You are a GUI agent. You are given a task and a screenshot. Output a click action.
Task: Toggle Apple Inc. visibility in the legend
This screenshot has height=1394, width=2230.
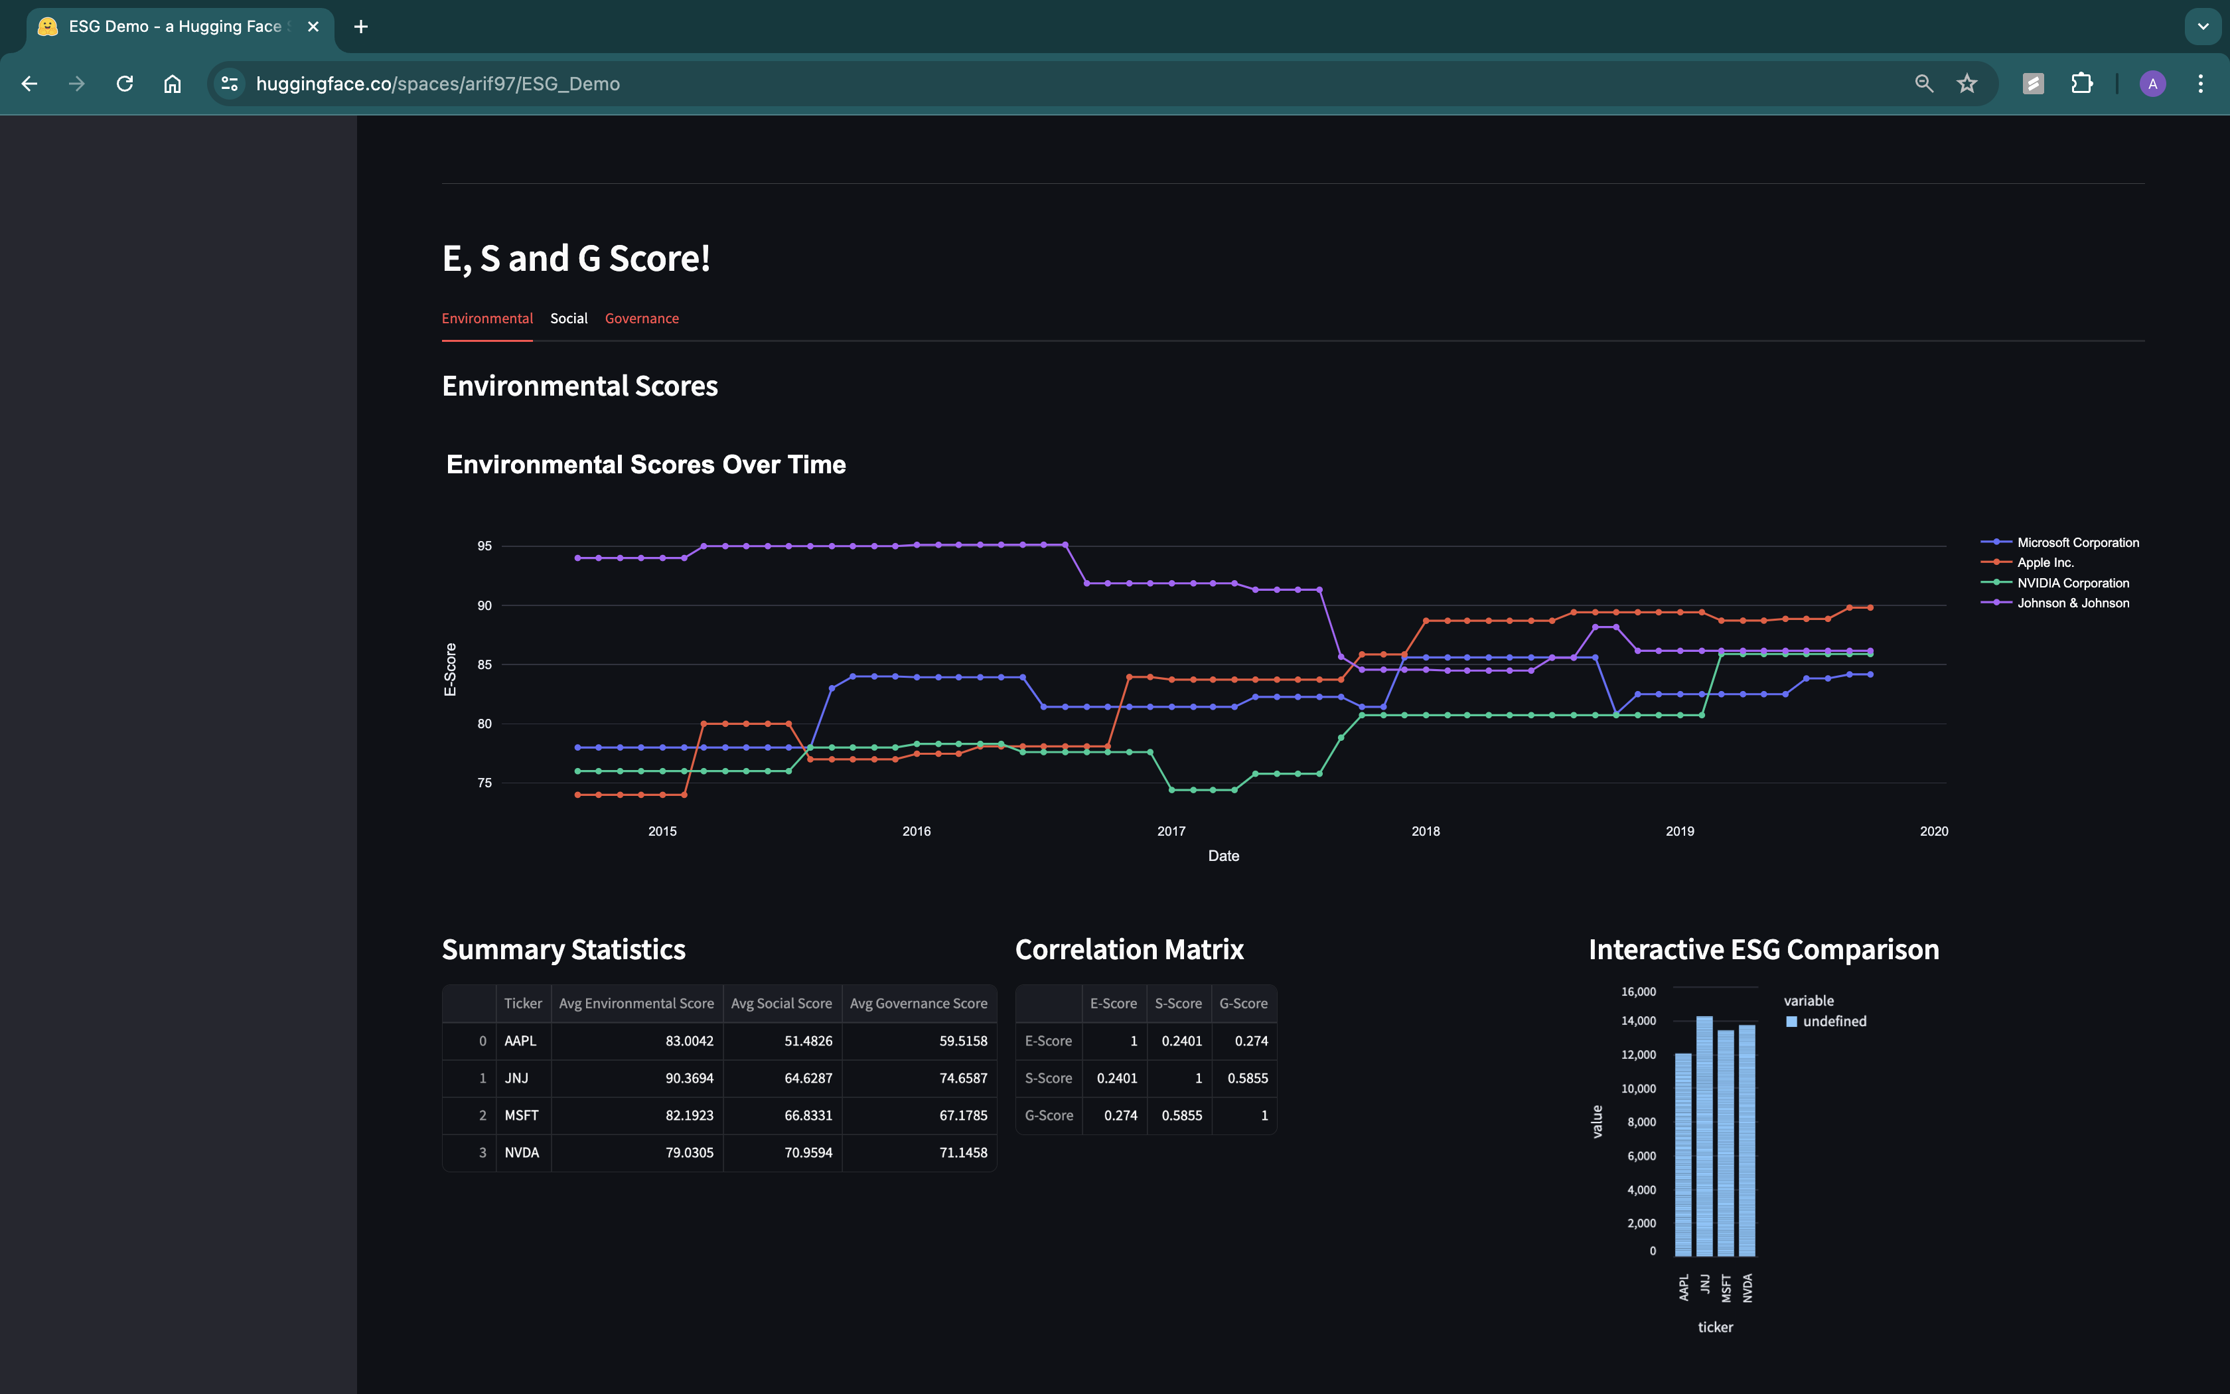(x=2045, y=562)
